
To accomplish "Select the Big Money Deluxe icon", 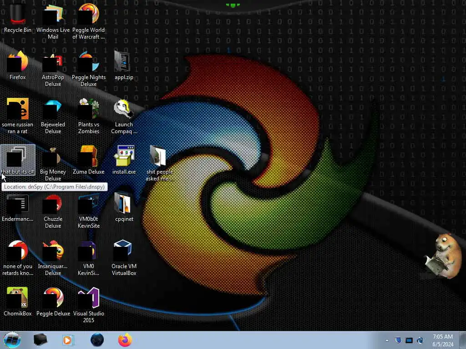I will click(53, 163).
